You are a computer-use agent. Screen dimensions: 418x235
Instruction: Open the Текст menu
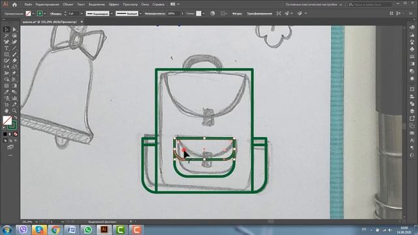click(81, 5)
